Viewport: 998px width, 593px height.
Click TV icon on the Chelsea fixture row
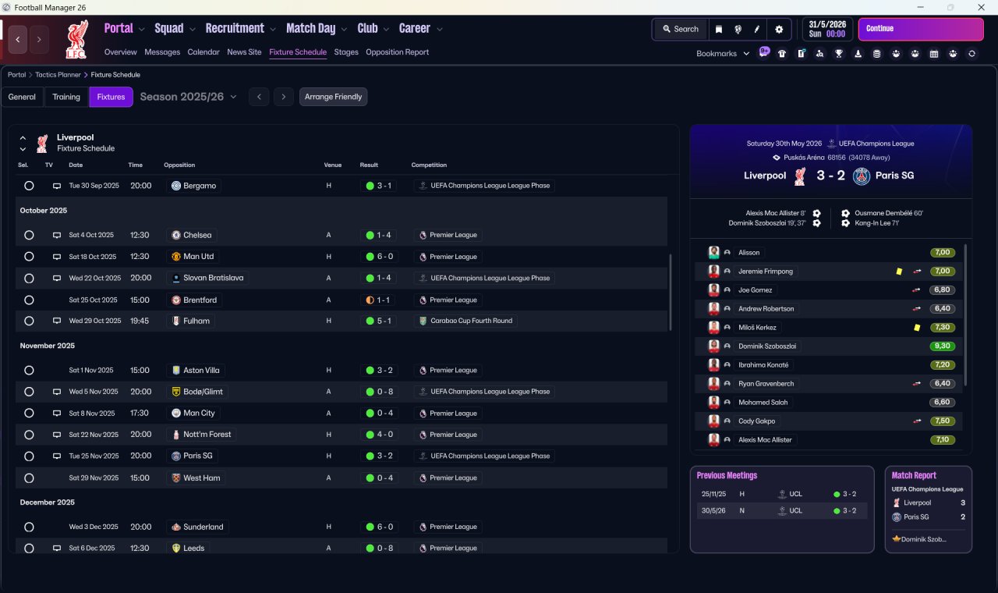57,235
